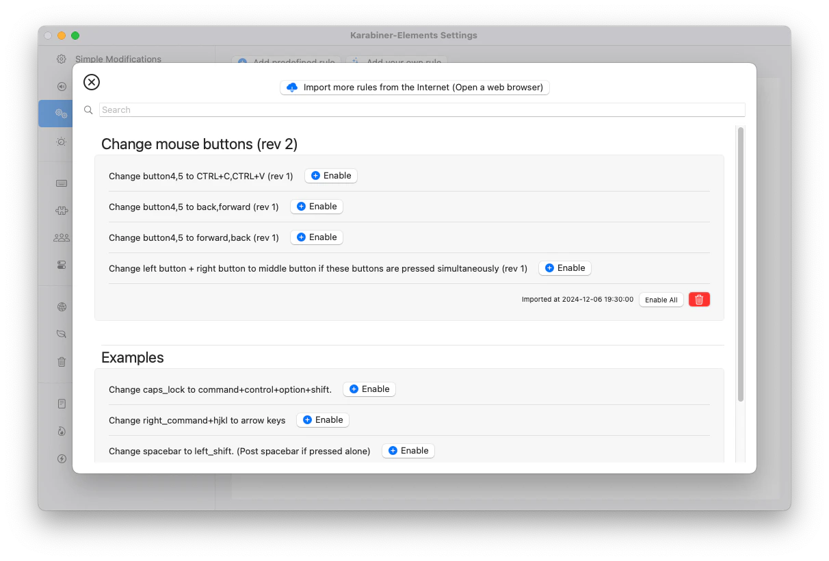Click rule text Change caps_lock to command+control+option+shift
This screenshot has width=829, height=561.
[220, 390]
